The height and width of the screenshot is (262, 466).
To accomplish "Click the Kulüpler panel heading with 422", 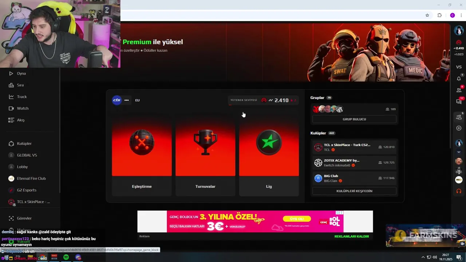I will point(323,133).
